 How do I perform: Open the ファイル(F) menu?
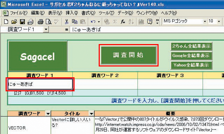[19, 13]
